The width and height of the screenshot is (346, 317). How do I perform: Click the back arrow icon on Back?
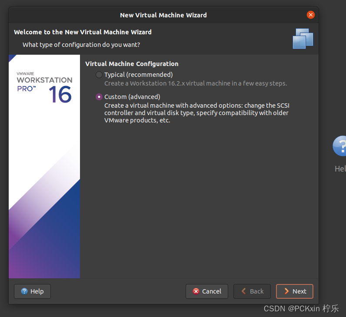[244, 291]
